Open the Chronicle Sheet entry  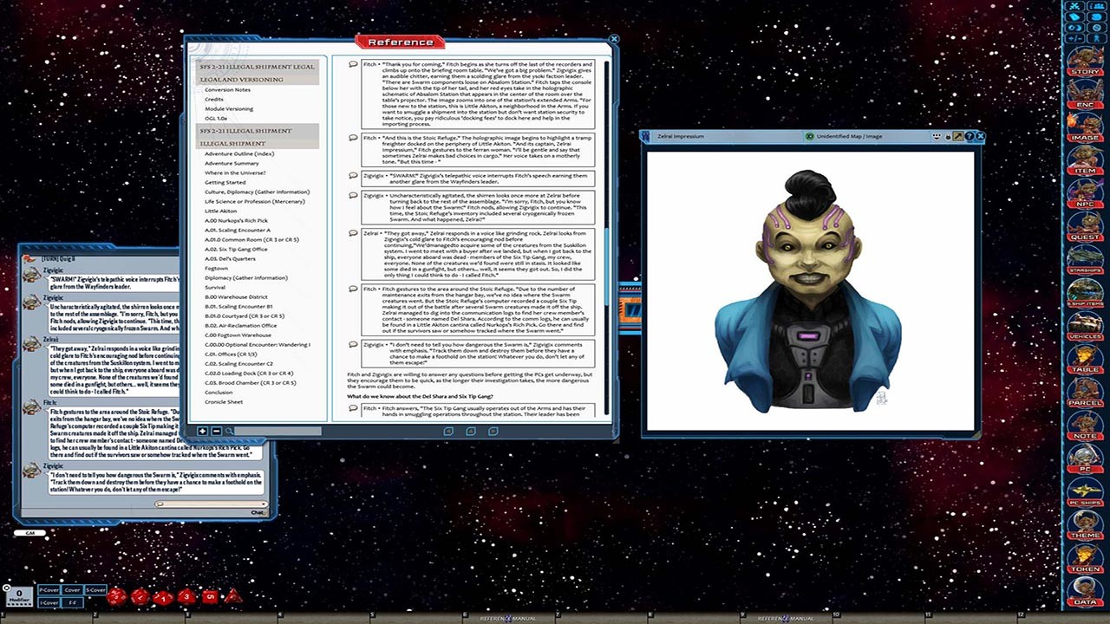pos(224,401)
